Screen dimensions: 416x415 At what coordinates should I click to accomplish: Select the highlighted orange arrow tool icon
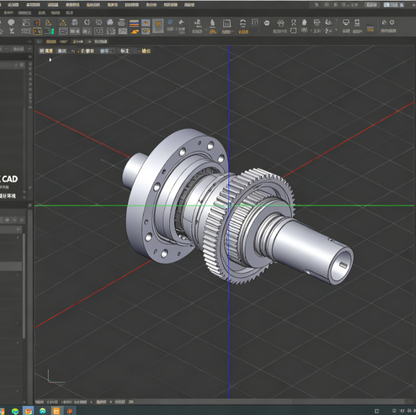click(145, 23)
